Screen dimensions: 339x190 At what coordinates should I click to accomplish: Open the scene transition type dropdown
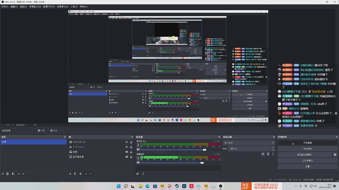pos(249,143)
